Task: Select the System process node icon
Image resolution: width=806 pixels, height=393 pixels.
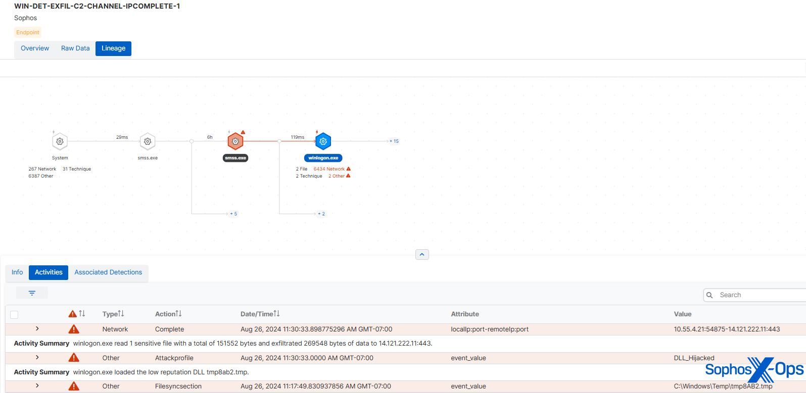Action: pyautogui.click(x=60, y=141)
